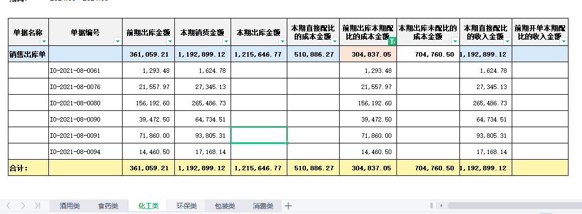This screenshot has height=214, width=582.
Task: Select 前期出库金额 value 1,293.48
Action: 148,70
